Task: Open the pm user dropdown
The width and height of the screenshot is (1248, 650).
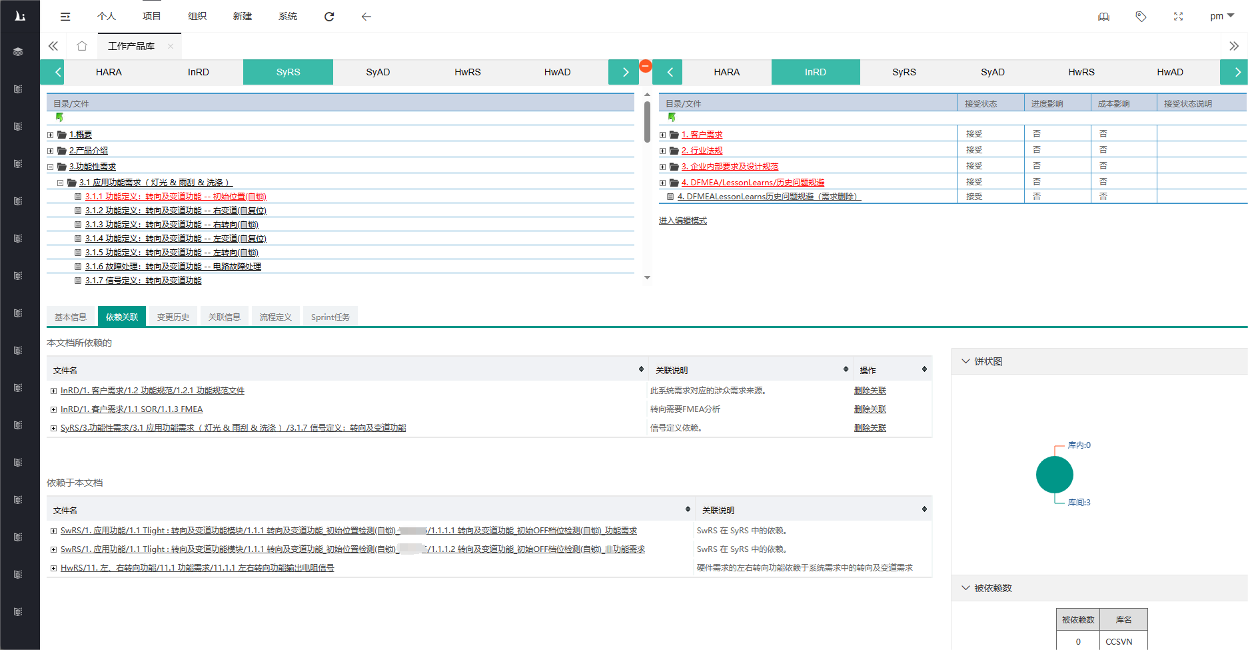Action: (1222, 16)
